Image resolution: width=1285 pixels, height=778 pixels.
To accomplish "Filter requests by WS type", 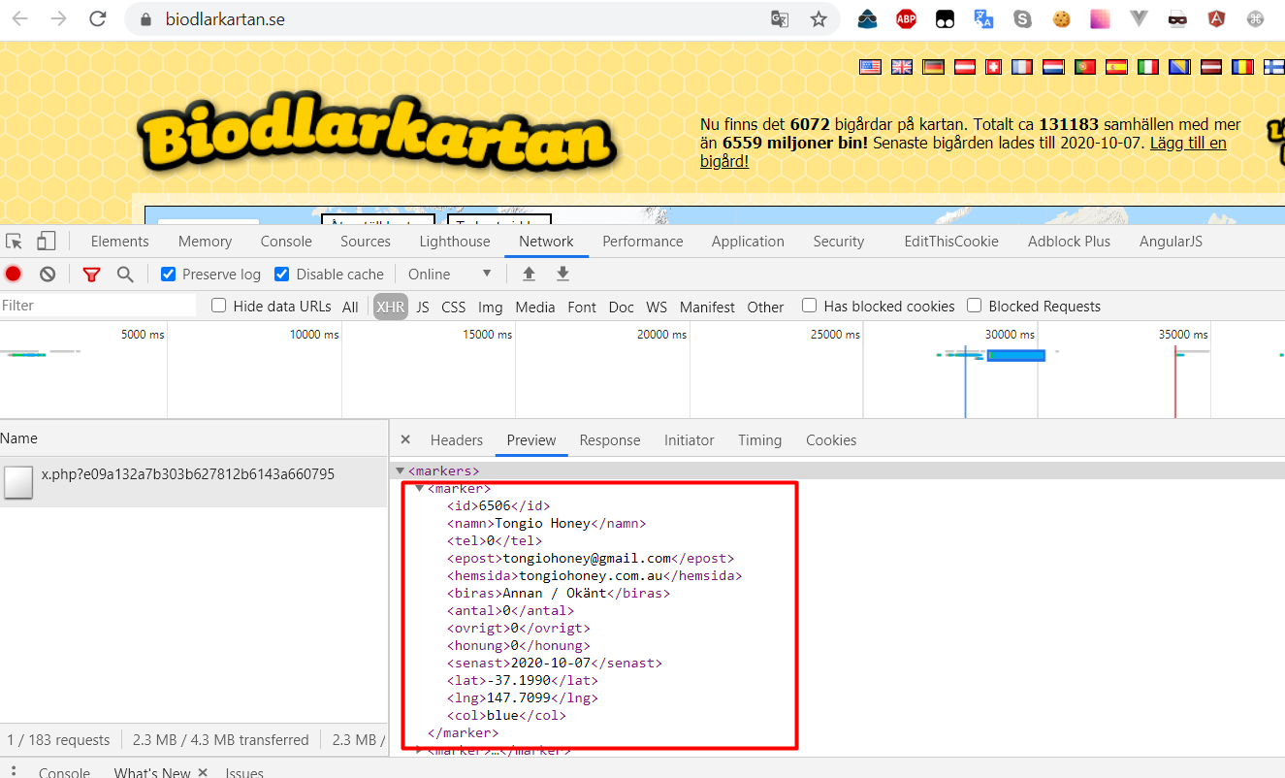I will pyautogui.click(x=657, y=307).
